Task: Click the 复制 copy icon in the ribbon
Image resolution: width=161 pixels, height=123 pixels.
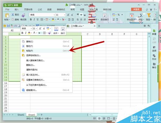Action: pyautogui.click(x=13, y=19)
